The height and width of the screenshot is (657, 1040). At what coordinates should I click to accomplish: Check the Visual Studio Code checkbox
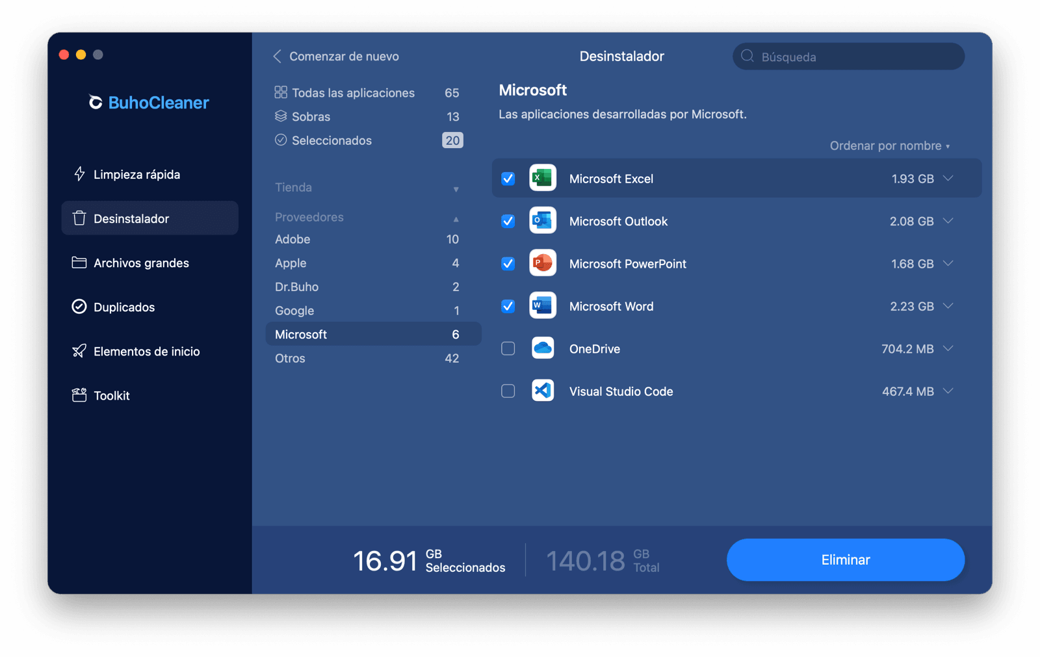(508, 391)
